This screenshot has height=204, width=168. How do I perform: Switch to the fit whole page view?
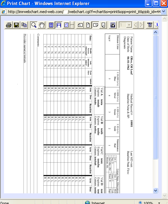(51, 25)
